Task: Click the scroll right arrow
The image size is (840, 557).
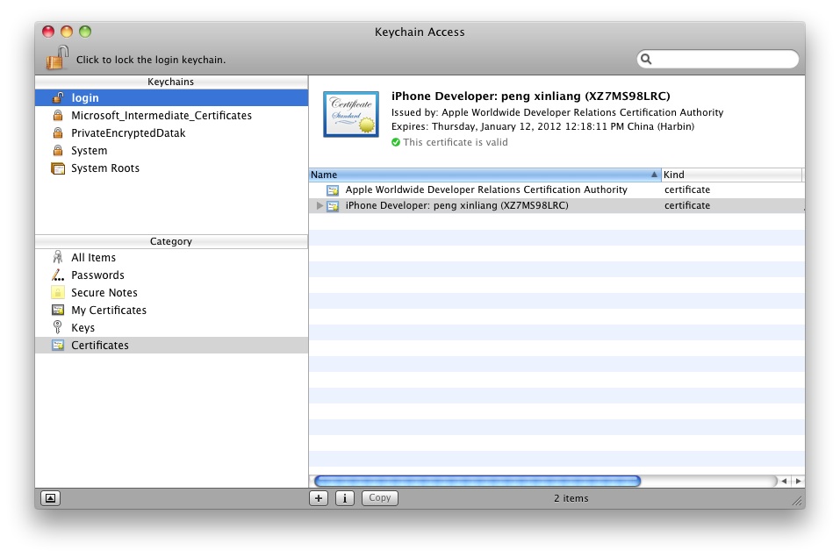Action: coord(798,481)
